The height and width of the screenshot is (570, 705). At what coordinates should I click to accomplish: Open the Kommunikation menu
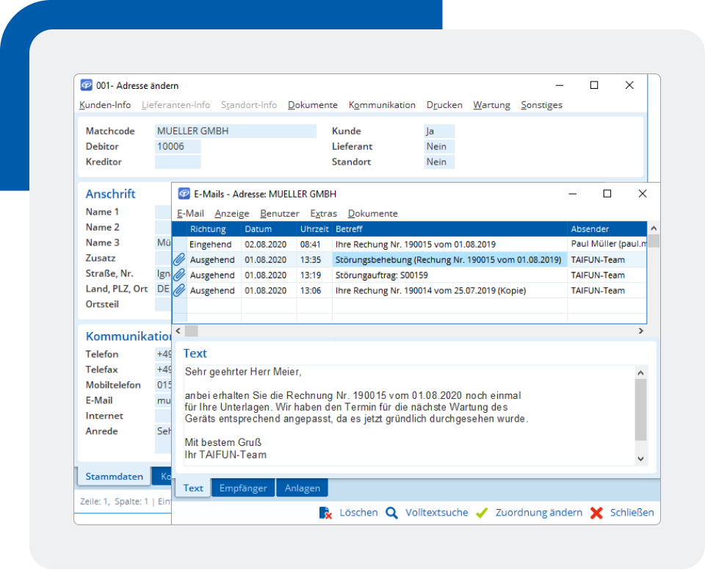(x=382, y=105)
